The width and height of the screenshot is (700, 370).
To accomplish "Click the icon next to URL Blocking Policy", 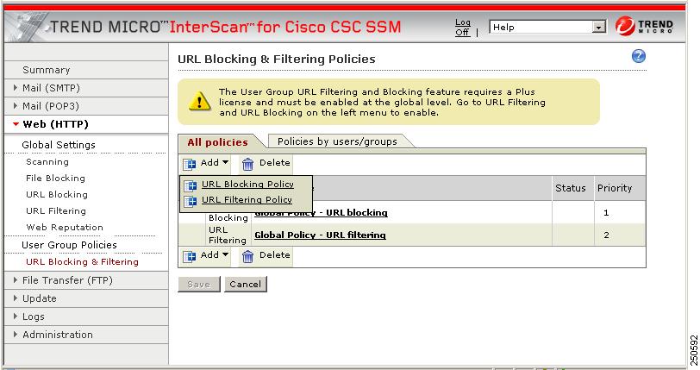I will tap(191, 185).
